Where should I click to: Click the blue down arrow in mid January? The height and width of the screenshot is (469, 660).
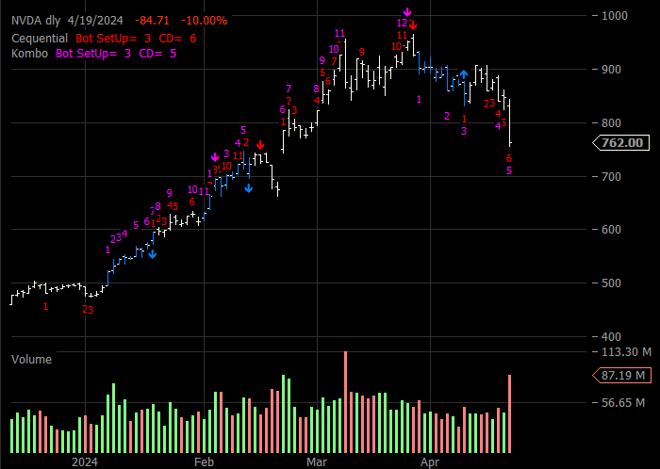coord(153,254)
